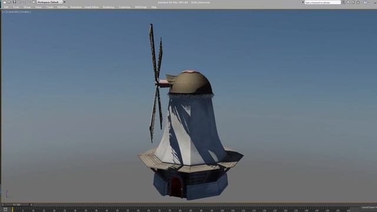
Task: Click the New Scene icon
Action: coord(4,2)
